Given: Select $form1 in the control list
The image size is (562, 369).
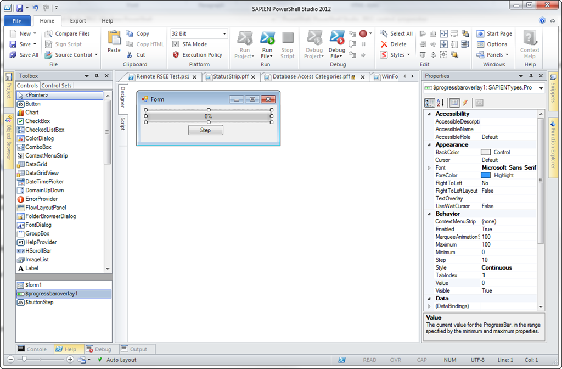Looking at the screenshot, I should 64,285.
